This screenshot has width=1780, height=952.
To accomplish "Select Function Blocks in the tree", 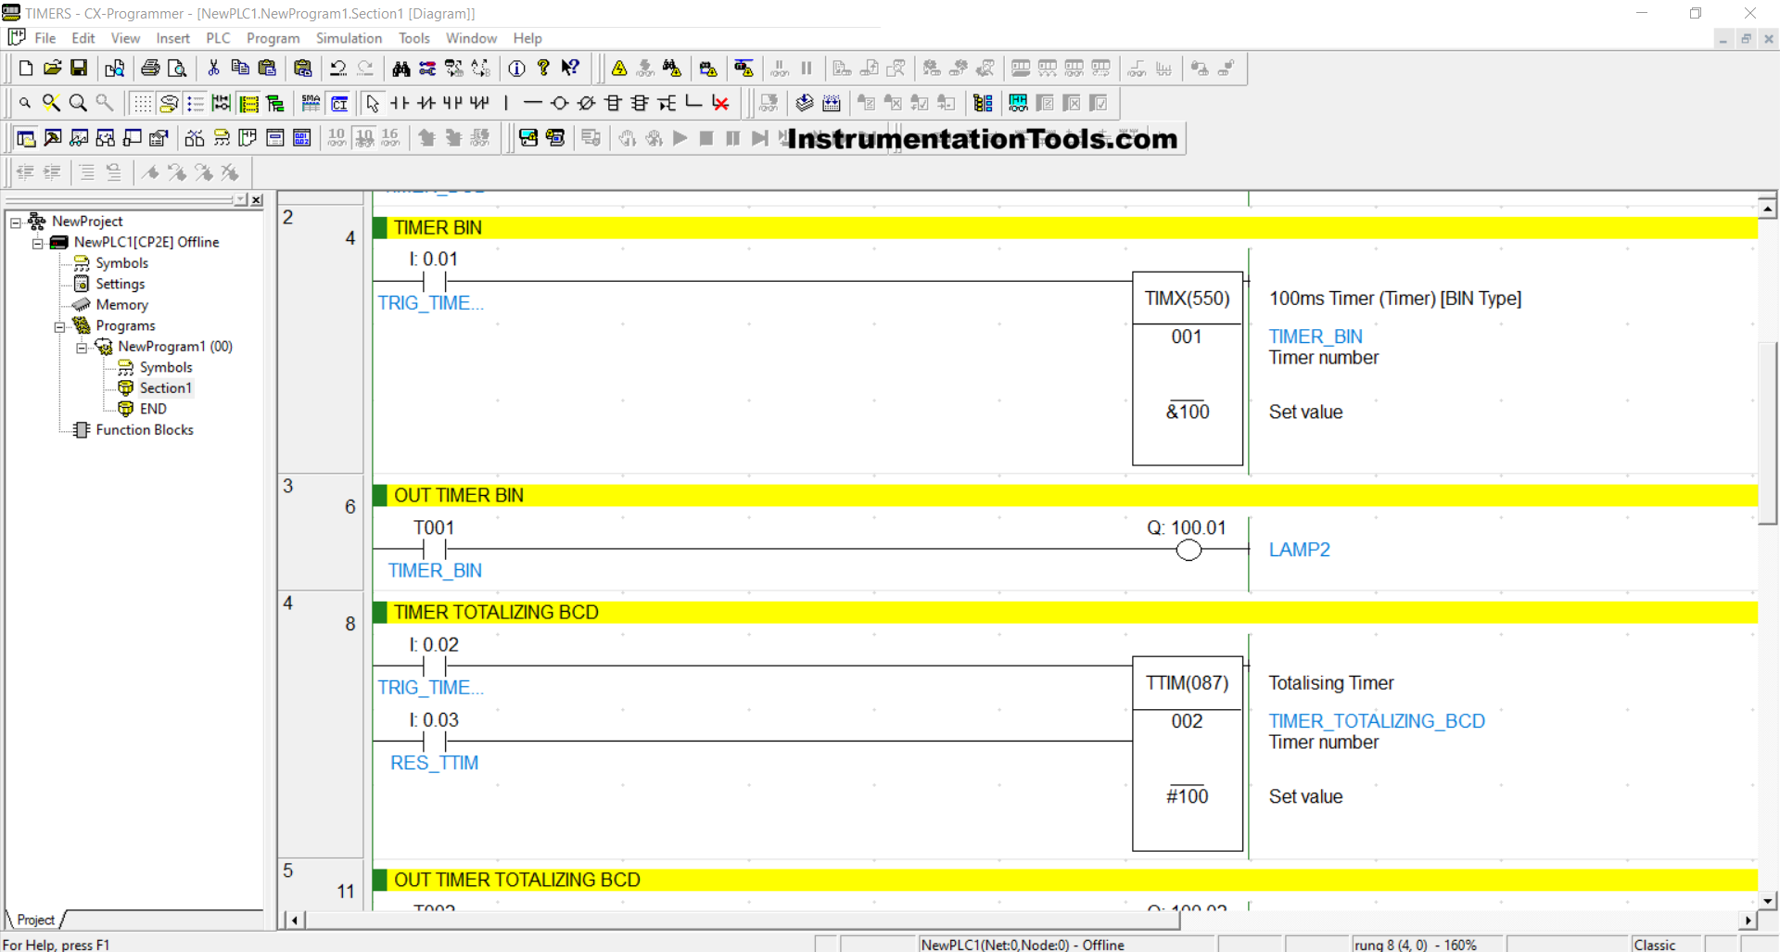I will [x=145, y=429].
